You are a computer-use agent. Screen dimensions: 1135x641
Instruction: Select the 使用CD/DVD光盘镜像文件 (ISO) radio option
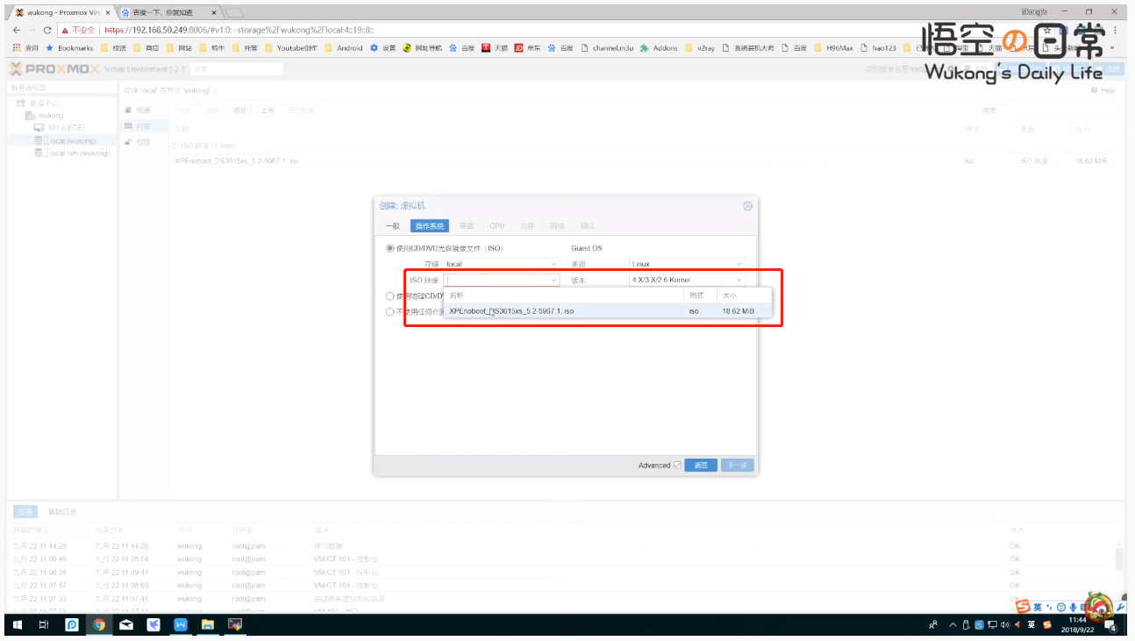coord(390,248)
